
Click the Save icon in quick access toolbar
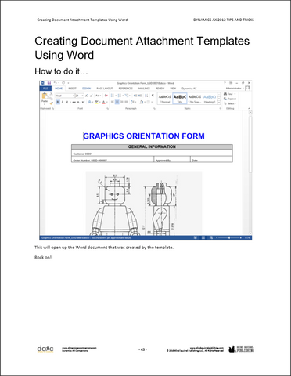[49, 83]
